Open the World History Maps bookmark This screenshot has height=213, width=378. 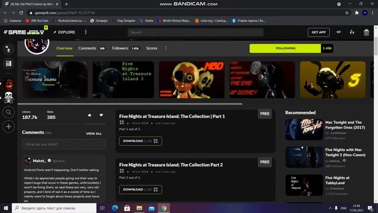pos(174,21)
